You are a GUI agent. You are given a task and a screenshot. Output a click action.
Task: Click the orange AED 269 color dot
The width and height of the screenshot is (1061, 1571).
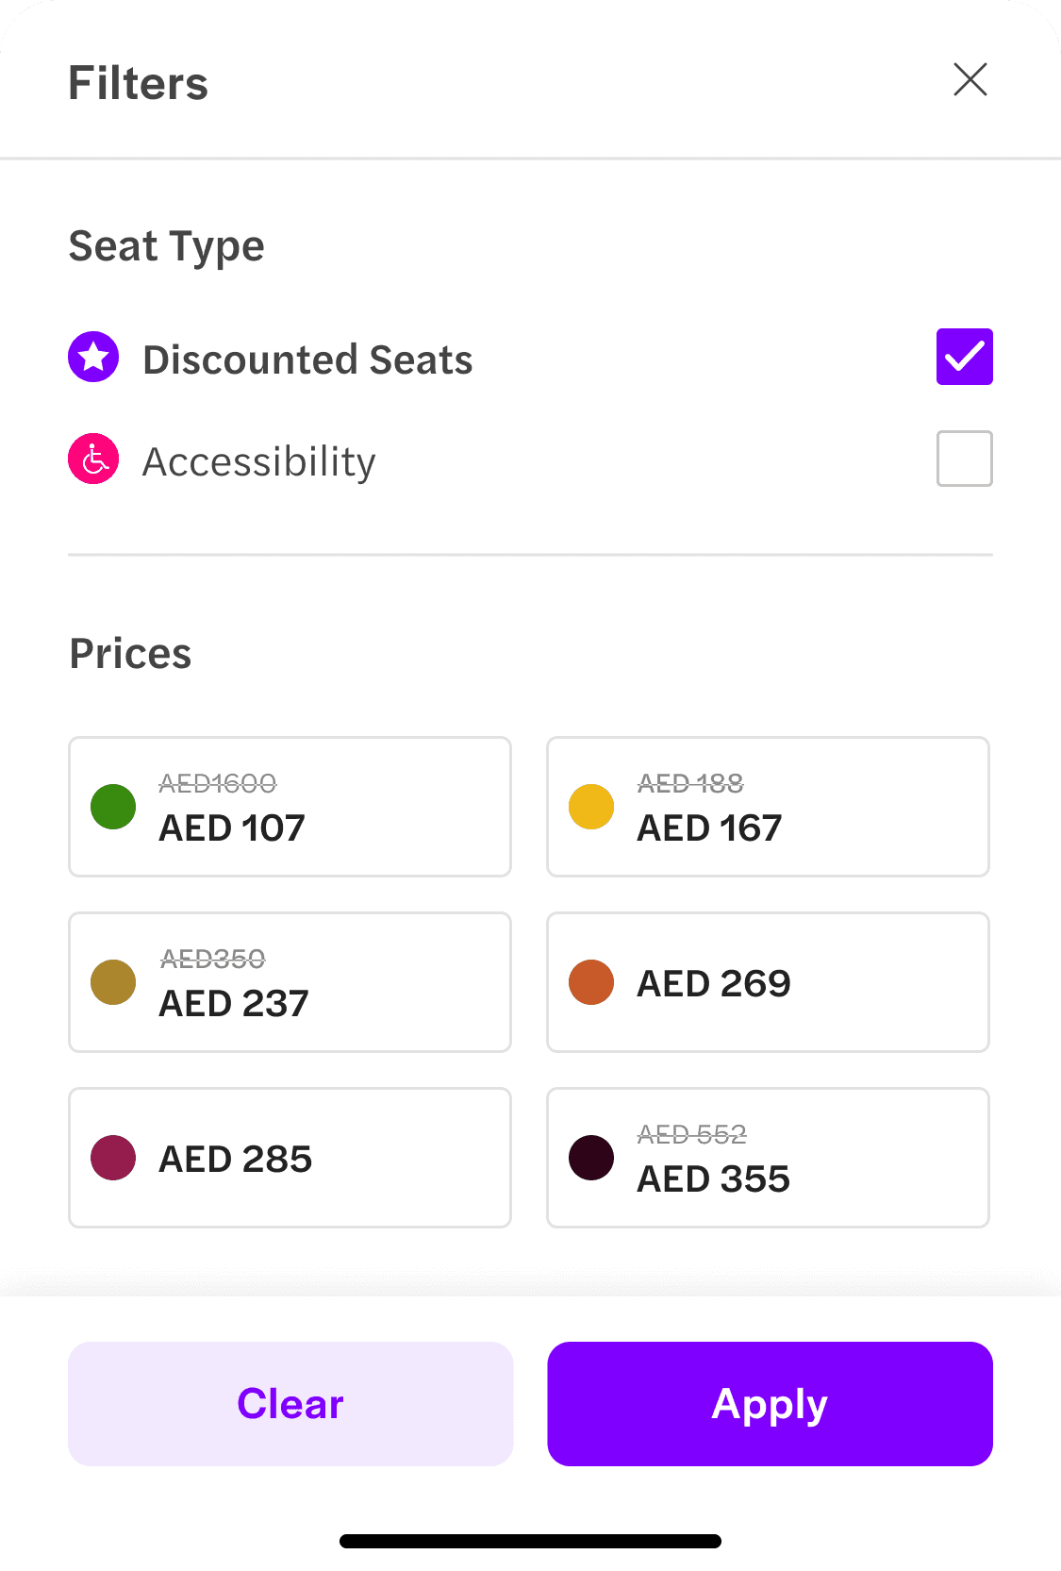pyautogui.click(x=591, y=982)
